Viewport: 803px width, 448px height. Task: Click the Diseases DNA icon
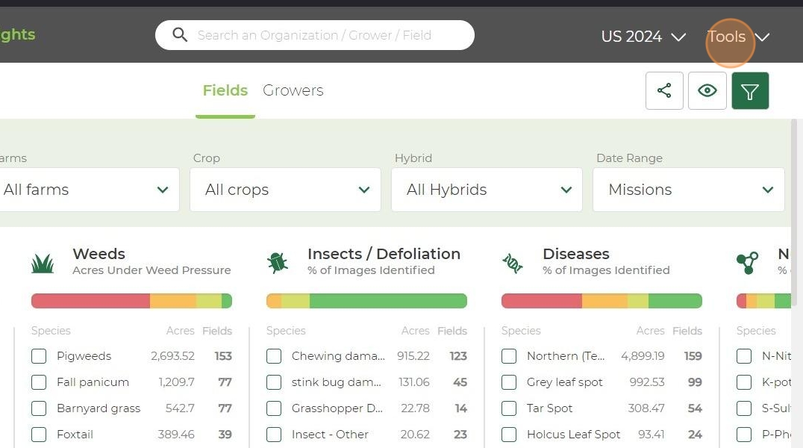click(513, 262)
